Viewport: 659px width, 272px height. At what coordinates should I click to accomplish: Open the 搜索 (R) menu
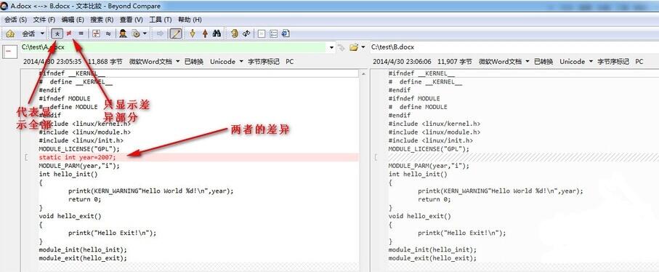point(102,20)
